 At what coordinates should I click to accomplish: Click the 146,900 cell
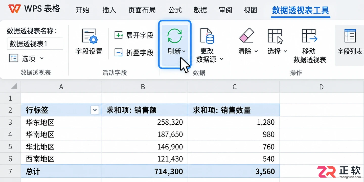coord(144,147)
